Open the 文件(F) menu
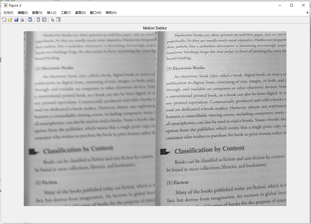 click(8, 13)
